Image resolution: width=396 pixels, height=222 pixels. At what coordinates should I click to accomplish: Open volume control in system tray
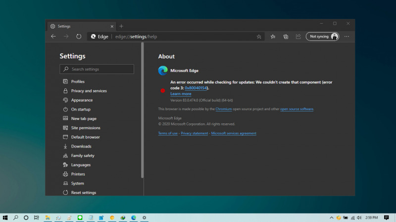[359, 218]
